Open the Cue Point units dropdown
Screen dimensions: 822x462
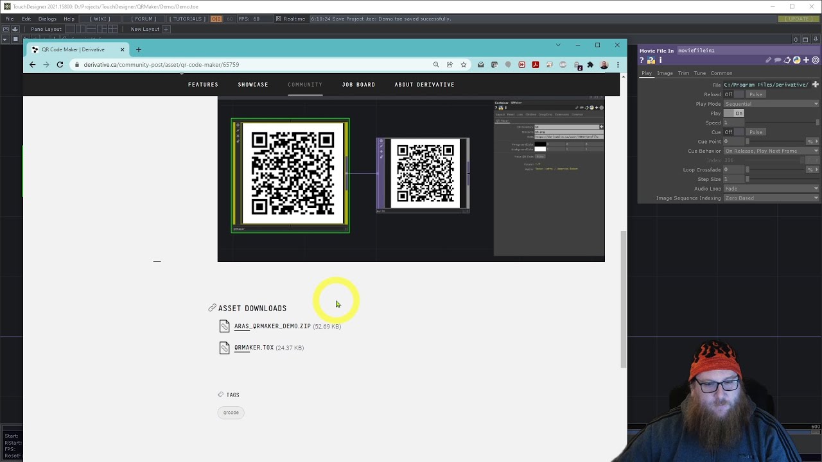click(813, 142)
